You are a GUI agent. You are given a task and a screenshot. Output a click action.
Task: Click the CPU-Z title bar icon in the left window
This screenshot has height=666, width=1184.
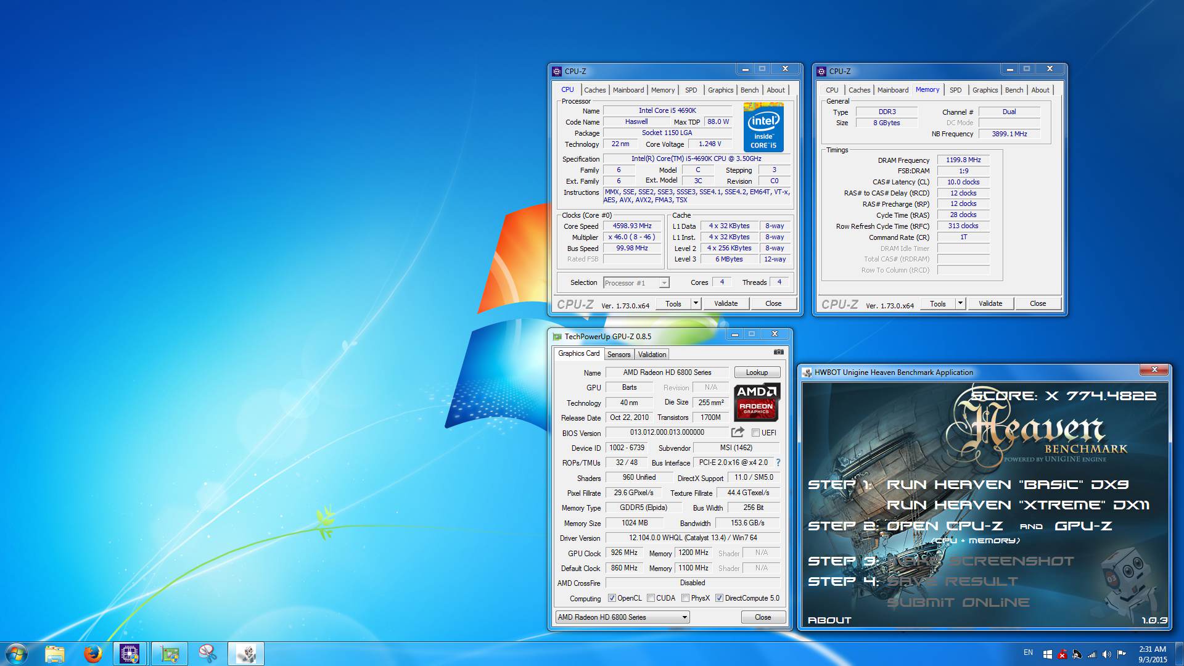coord(557,71)
